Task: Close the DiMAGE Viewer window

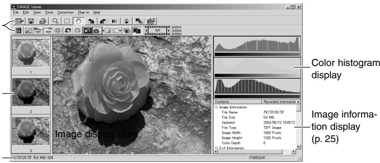Action: point(298,7)
